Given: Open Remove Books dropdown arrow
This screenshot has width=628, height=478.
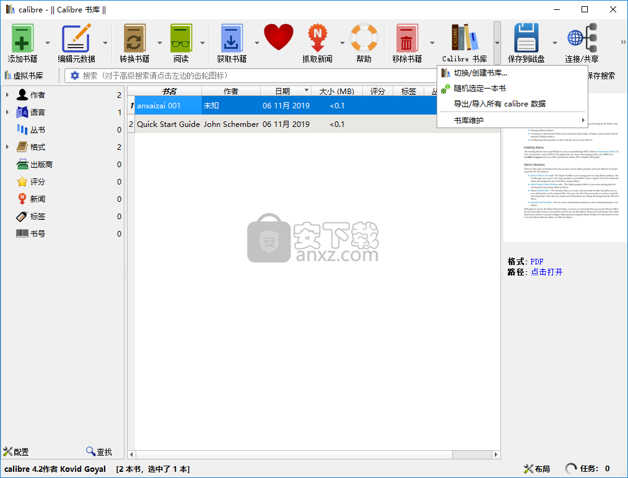Looking at the screenshot, I should tap(432, 43).
